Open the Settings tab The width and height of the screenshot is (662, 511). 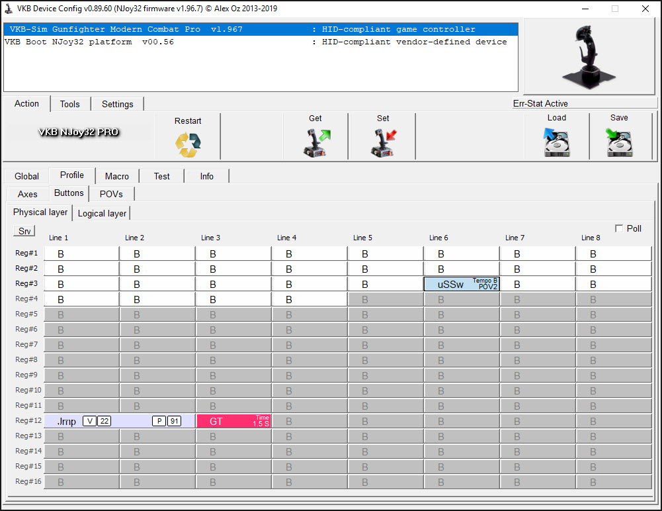click(117, 104)
